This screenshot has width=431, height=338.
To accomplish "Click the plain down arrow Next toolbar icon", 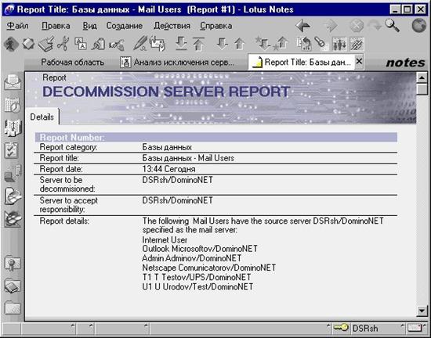I will (222, 44).
